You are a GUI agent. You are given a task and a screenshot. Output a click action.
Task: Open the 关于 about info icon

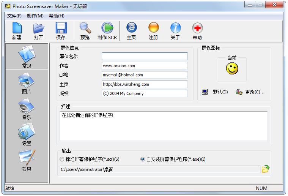(x=175, y=30)
